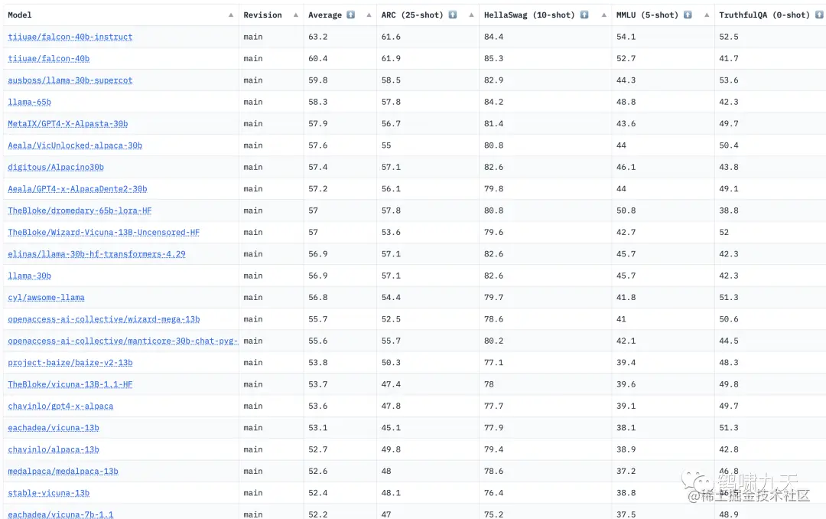
Task: Sort by HellaSwag column triangle
Action: [603, 15]
